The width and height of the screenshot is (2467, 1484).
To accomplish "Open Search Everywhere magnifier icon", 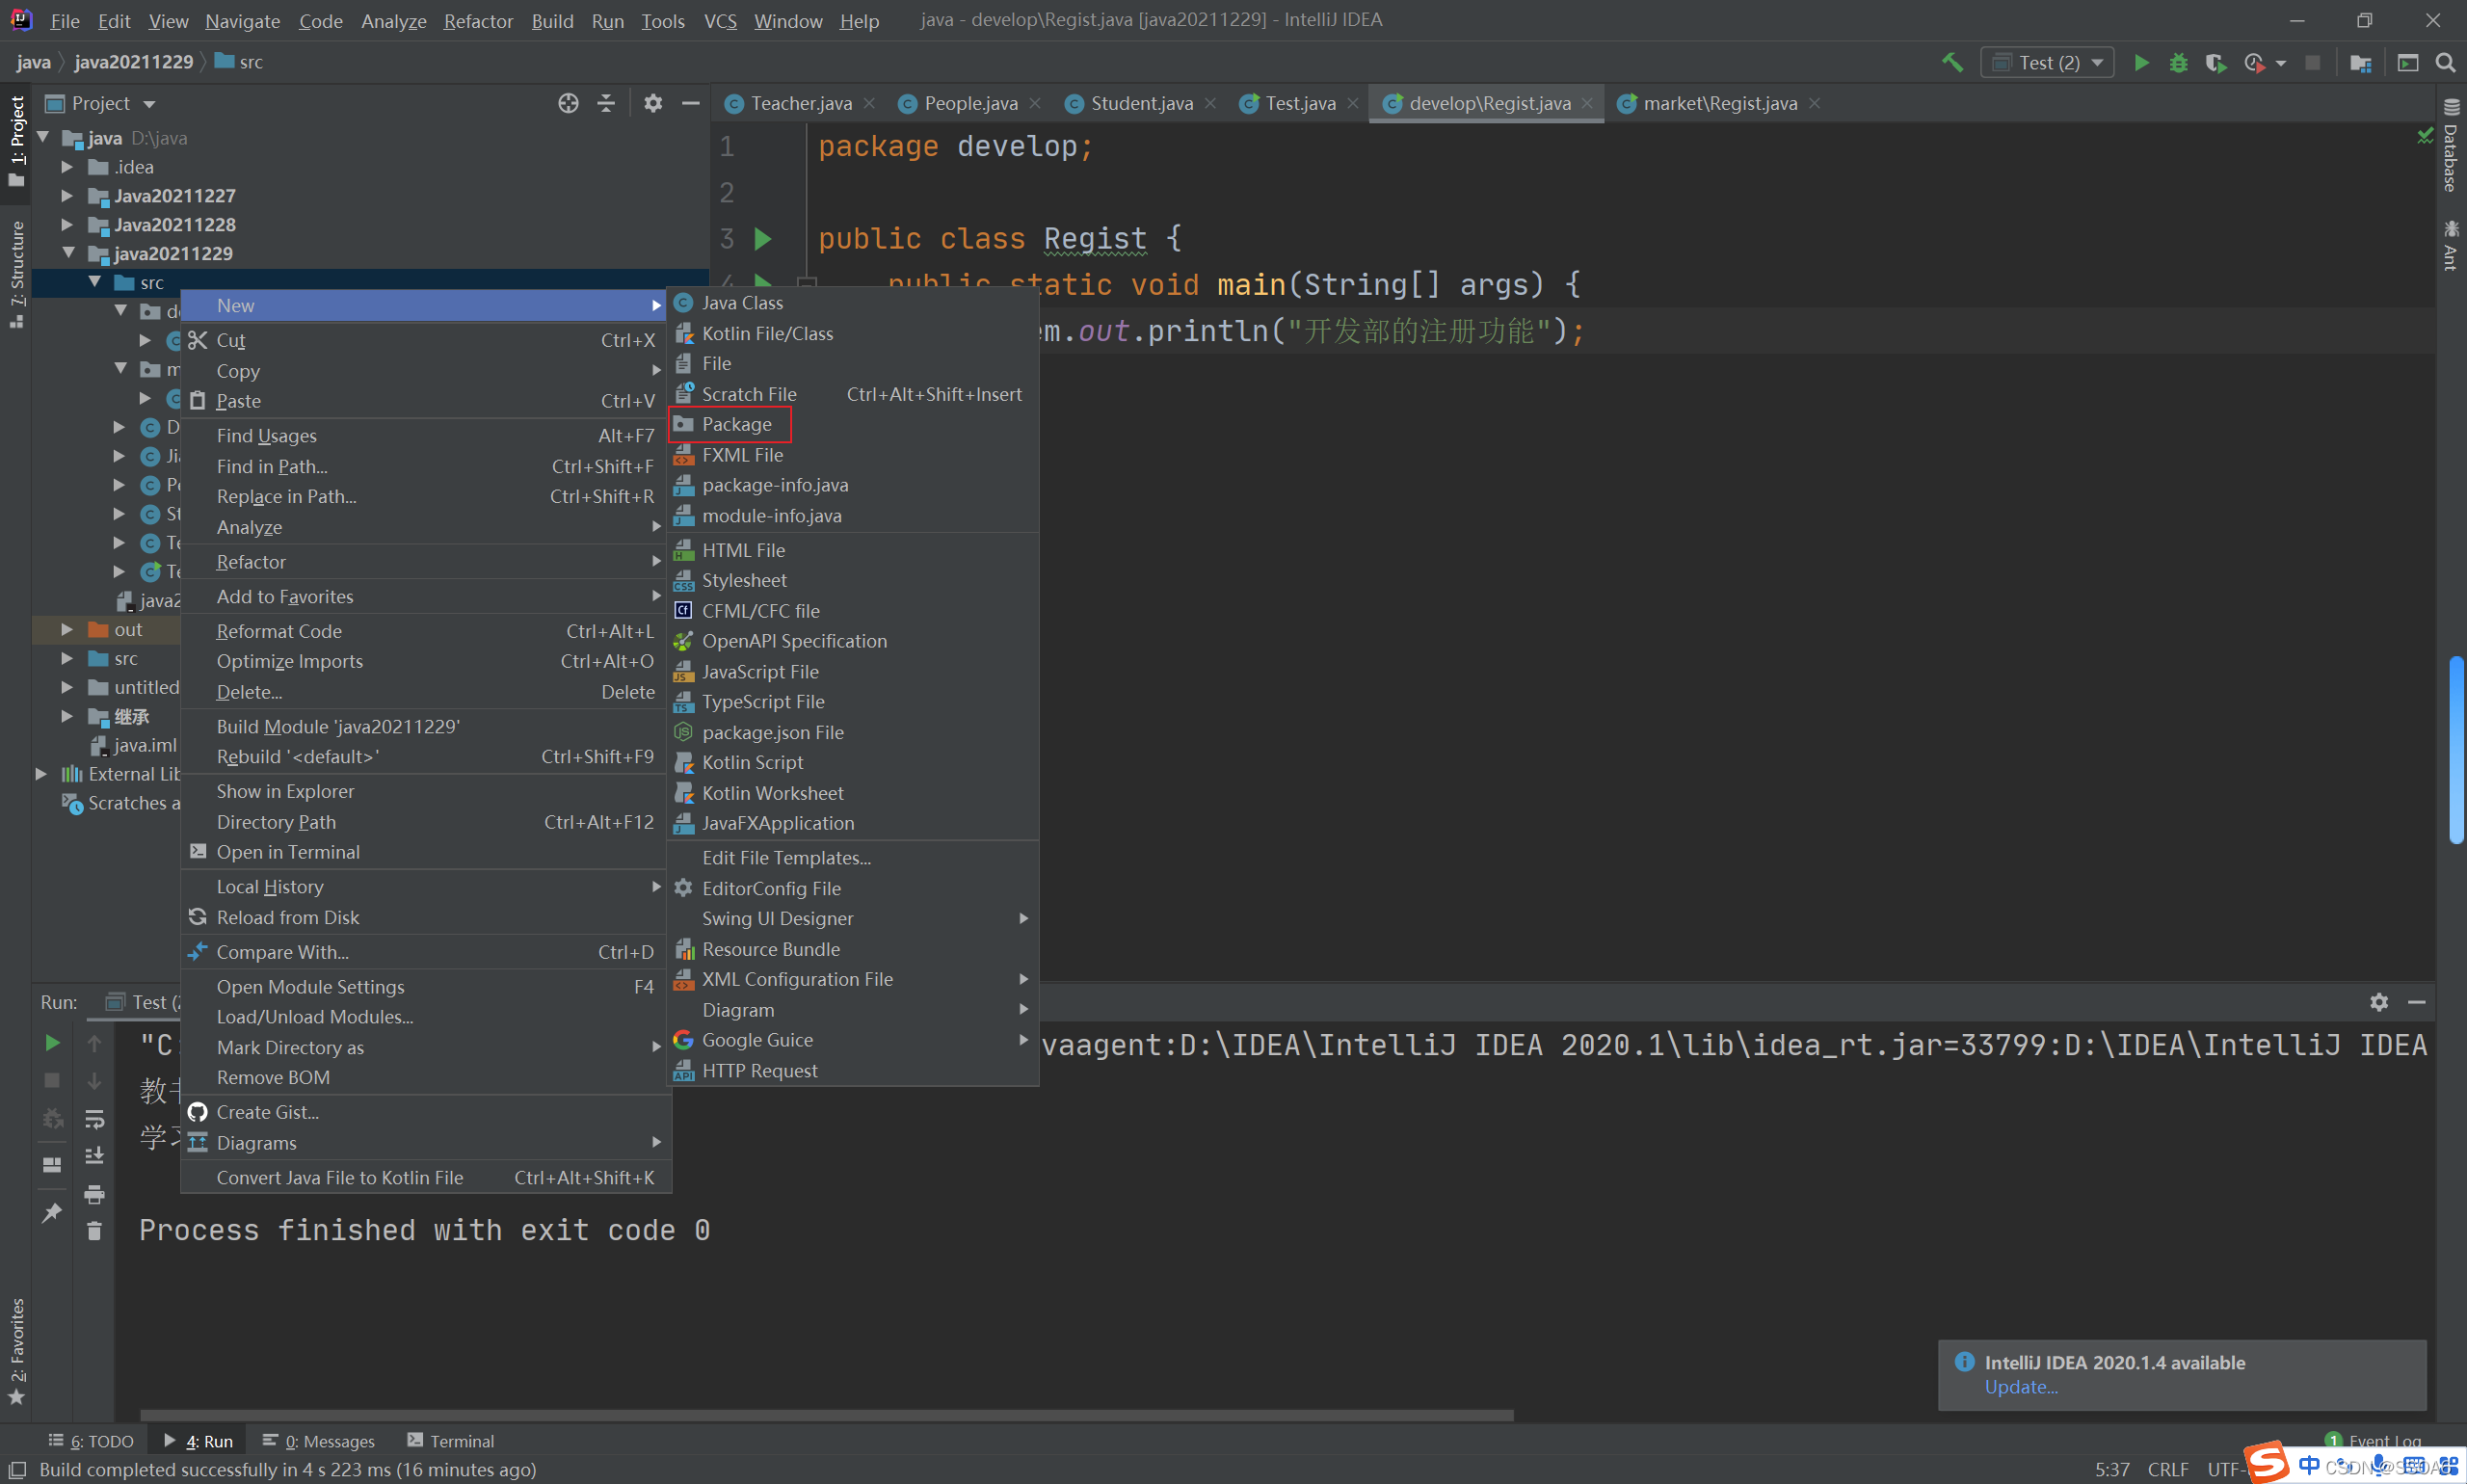I will coord(2445,62).
